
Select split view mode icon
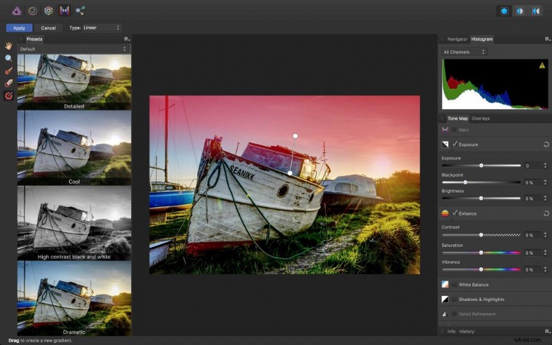520,11
